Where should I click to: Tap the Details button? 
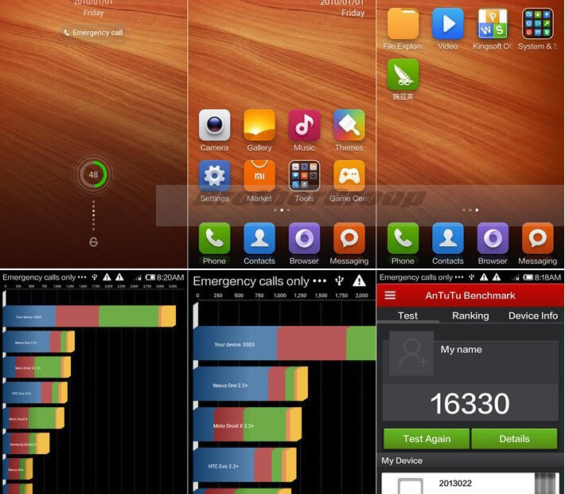coord(514,439)
